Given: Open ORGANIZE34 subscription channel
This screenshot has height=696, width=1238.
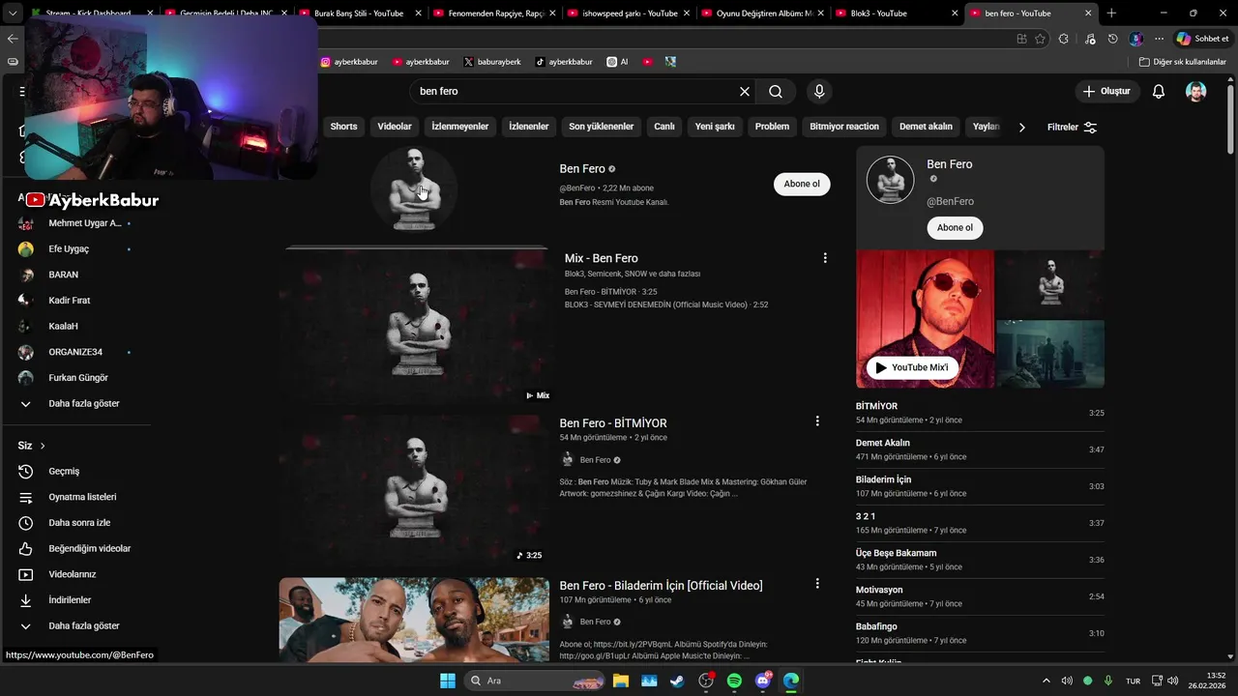Looking at the screenshot, I should (x=77, y=352).
